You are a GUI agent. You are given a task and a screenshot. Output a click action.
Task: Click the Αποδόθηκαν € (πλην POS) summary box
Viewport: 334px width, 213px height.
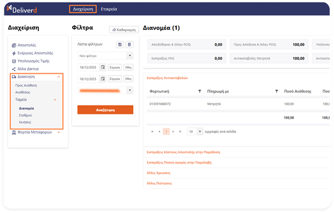tap(187, 45)
